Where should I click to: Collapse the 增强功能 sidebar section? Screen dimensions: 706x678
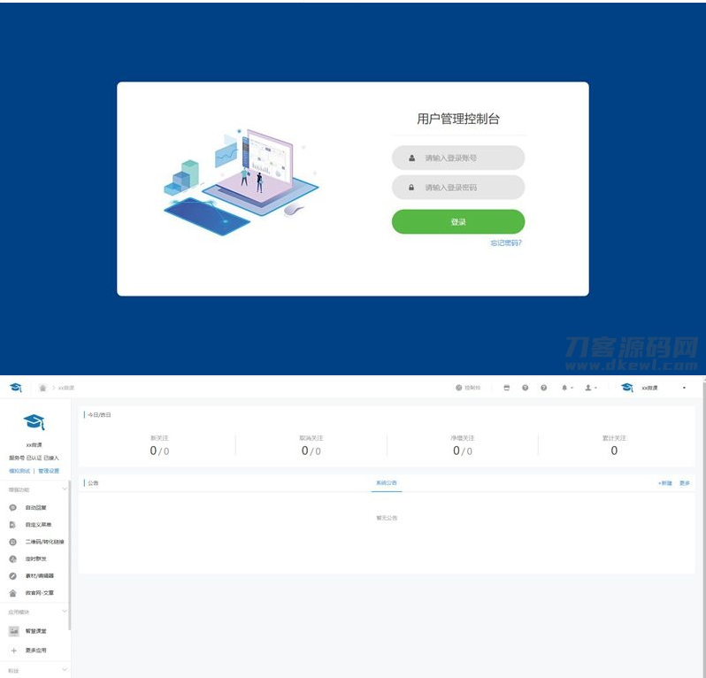pyautogui.click(x=64, y=489)
